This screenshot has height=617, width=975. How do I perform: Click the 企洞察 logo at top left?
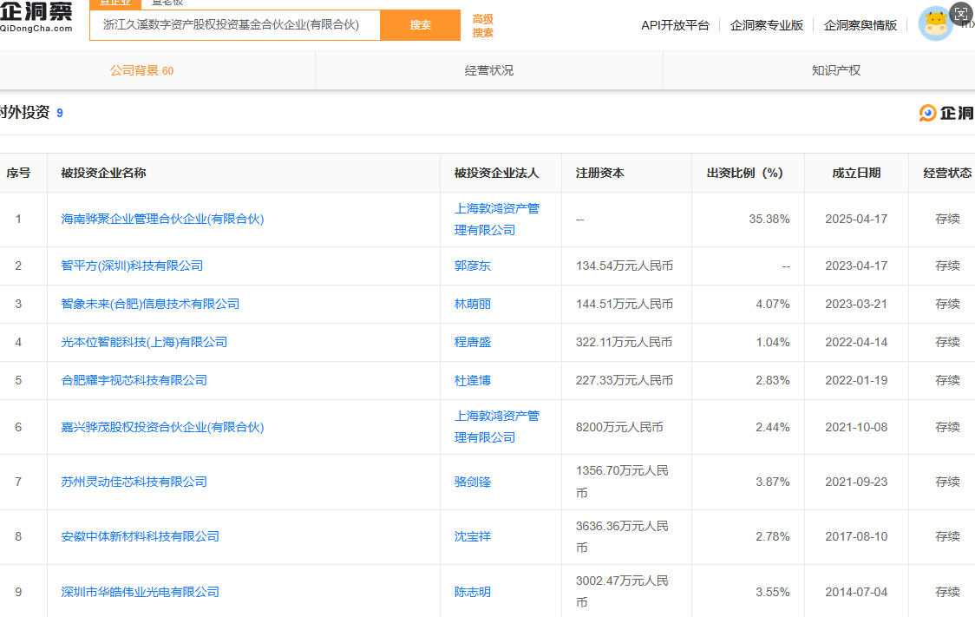click(36, 16)
